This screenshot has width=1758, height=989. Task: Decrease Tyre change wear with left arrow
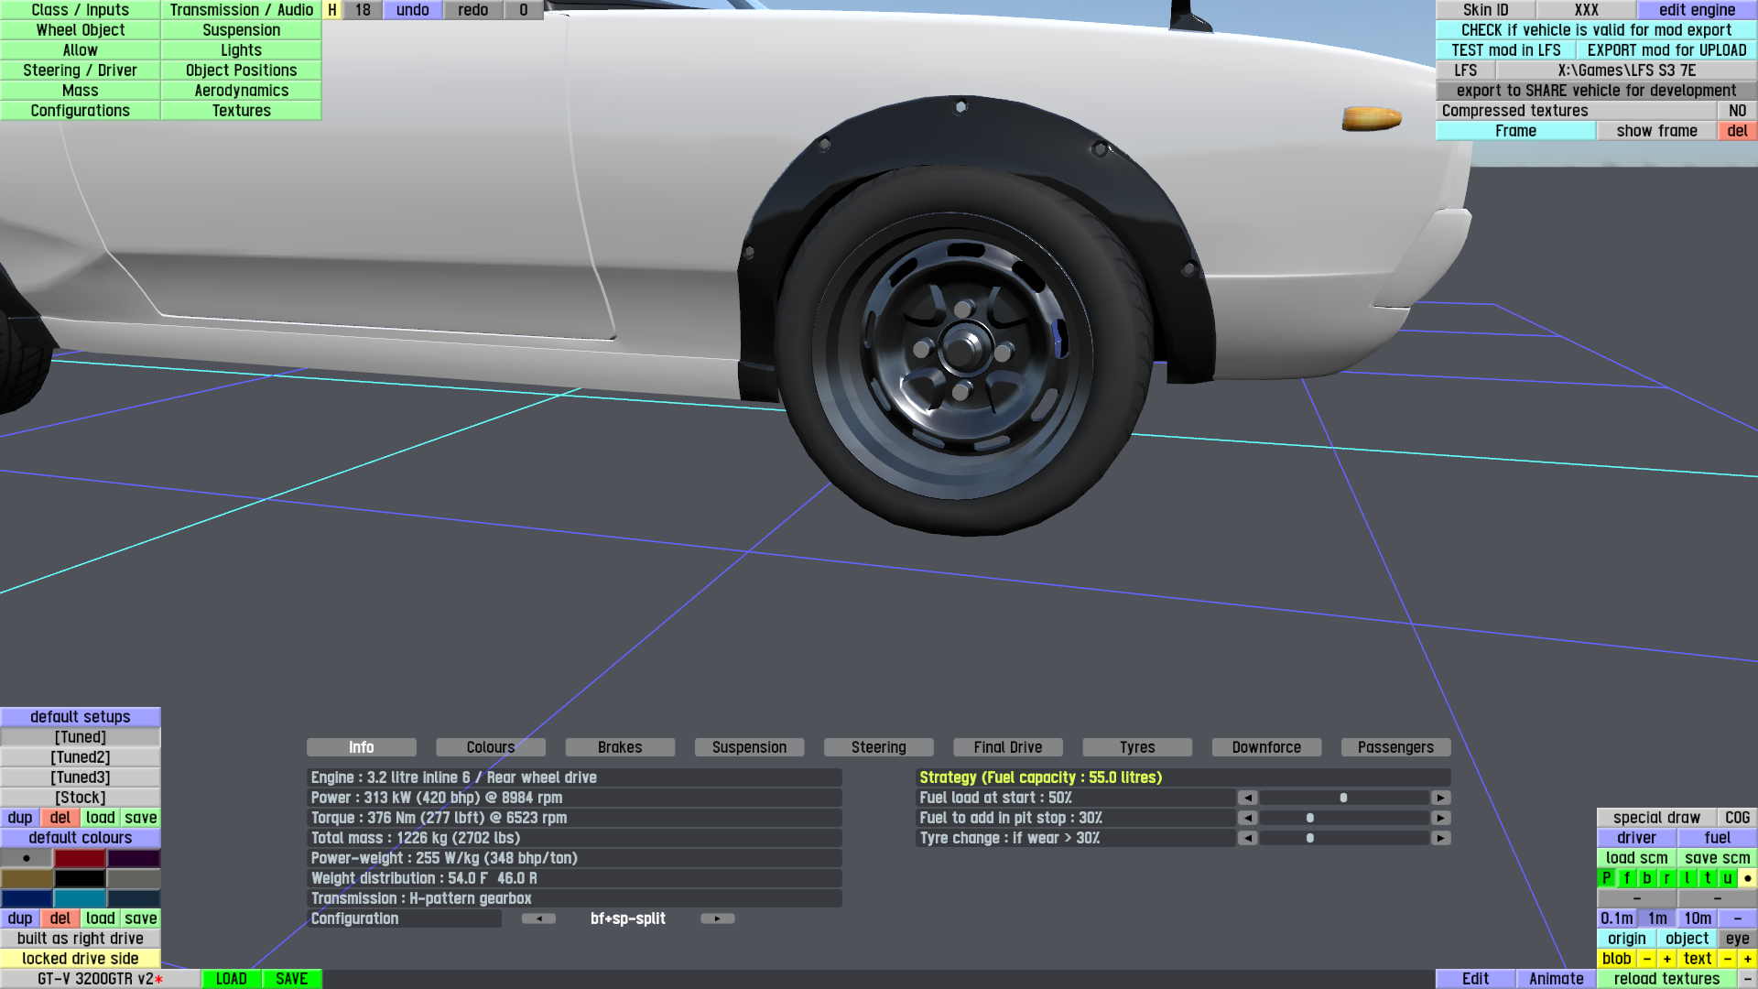pyautogui.click(x=1247, y=838)
